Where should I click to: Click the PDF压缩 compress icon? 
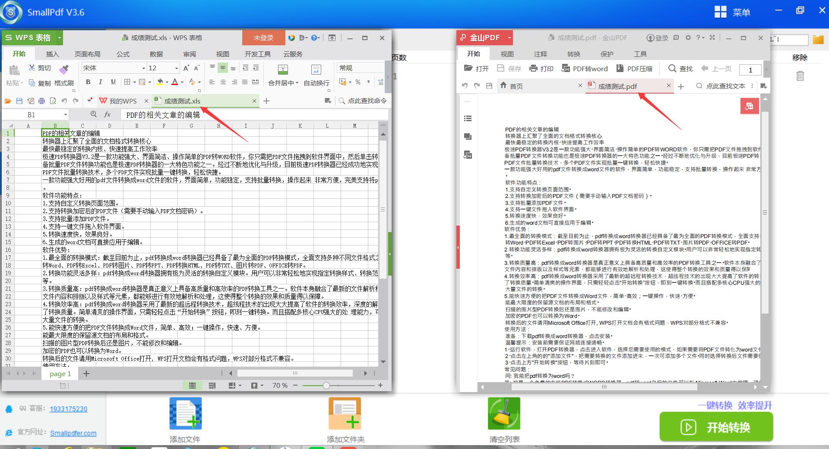coord(620,68)
